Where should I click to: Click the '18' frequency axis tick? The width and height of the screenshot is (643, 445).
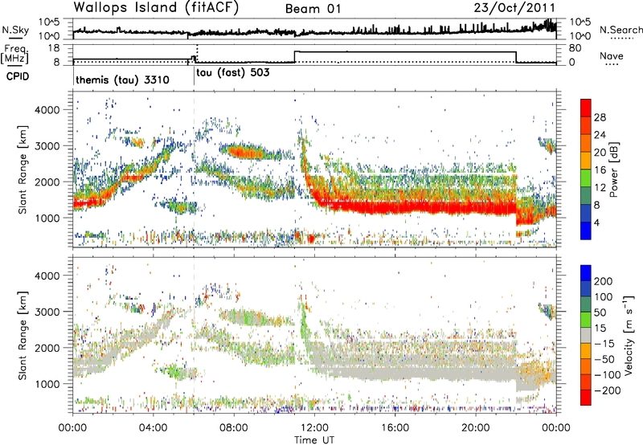pos(53,48)
